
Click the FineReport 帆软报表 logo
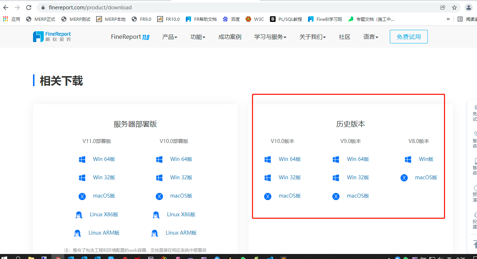click(x=52, y=36)
